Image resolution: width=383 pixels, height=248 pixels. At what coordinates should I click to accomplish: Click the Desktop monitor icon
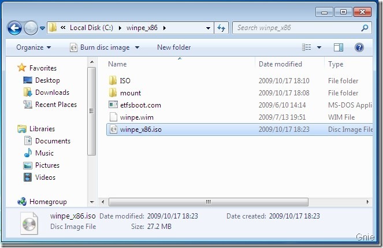[x=28, y=80]
